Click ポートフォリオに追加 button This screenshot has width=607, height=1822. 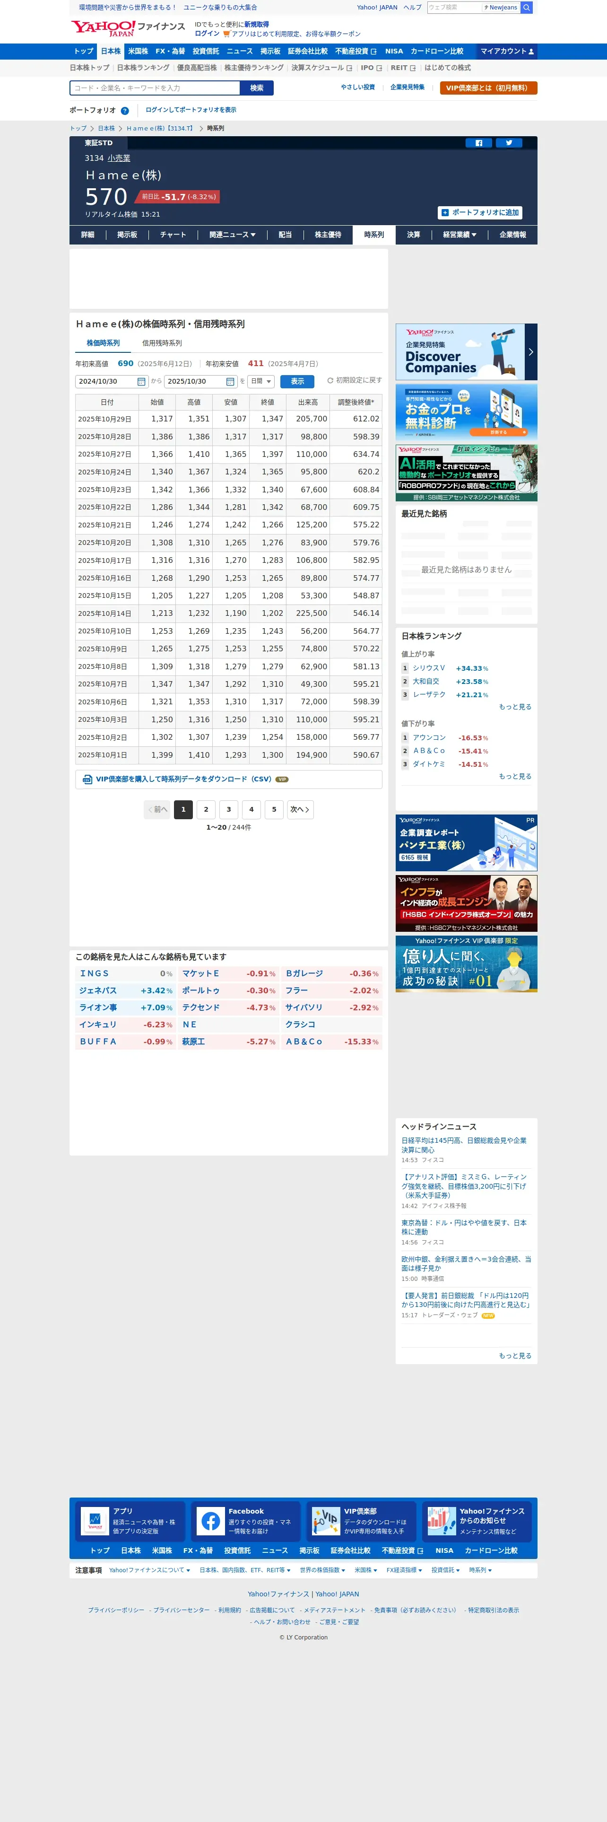coord(480,212)
